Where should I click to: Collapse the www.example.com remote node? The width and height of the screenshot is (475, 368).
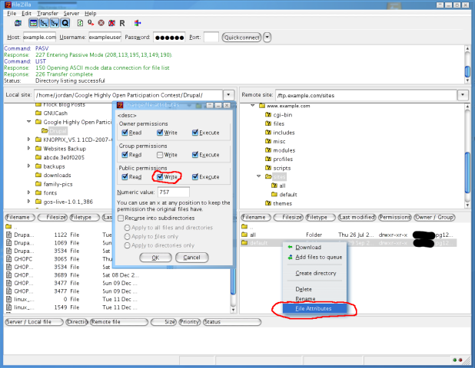(252, 106)
